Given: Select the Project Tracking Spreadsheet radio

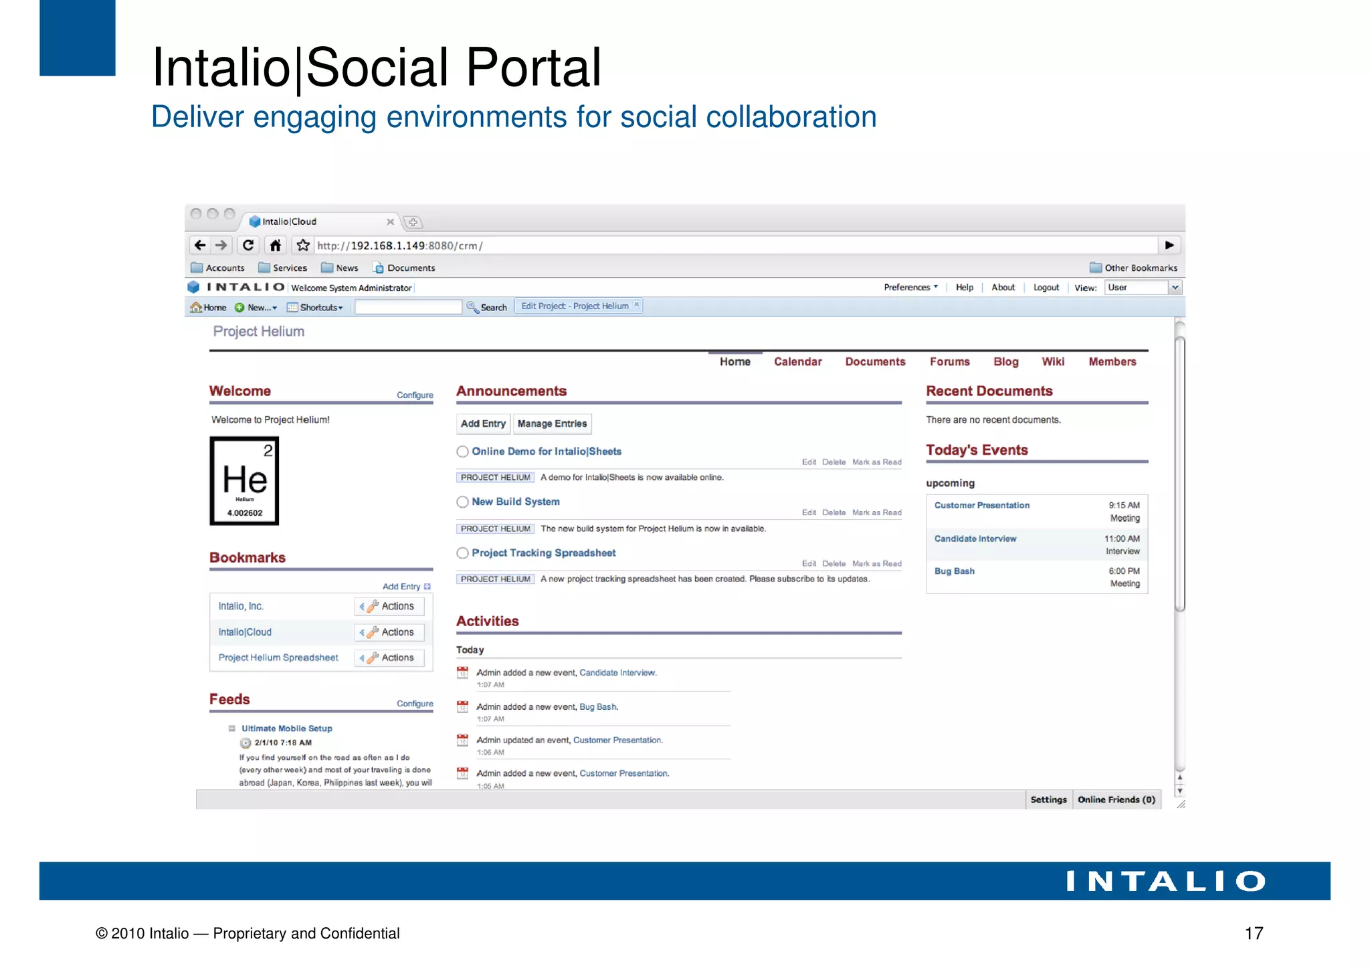Looking at the screenshot, I should click(462, 553).
